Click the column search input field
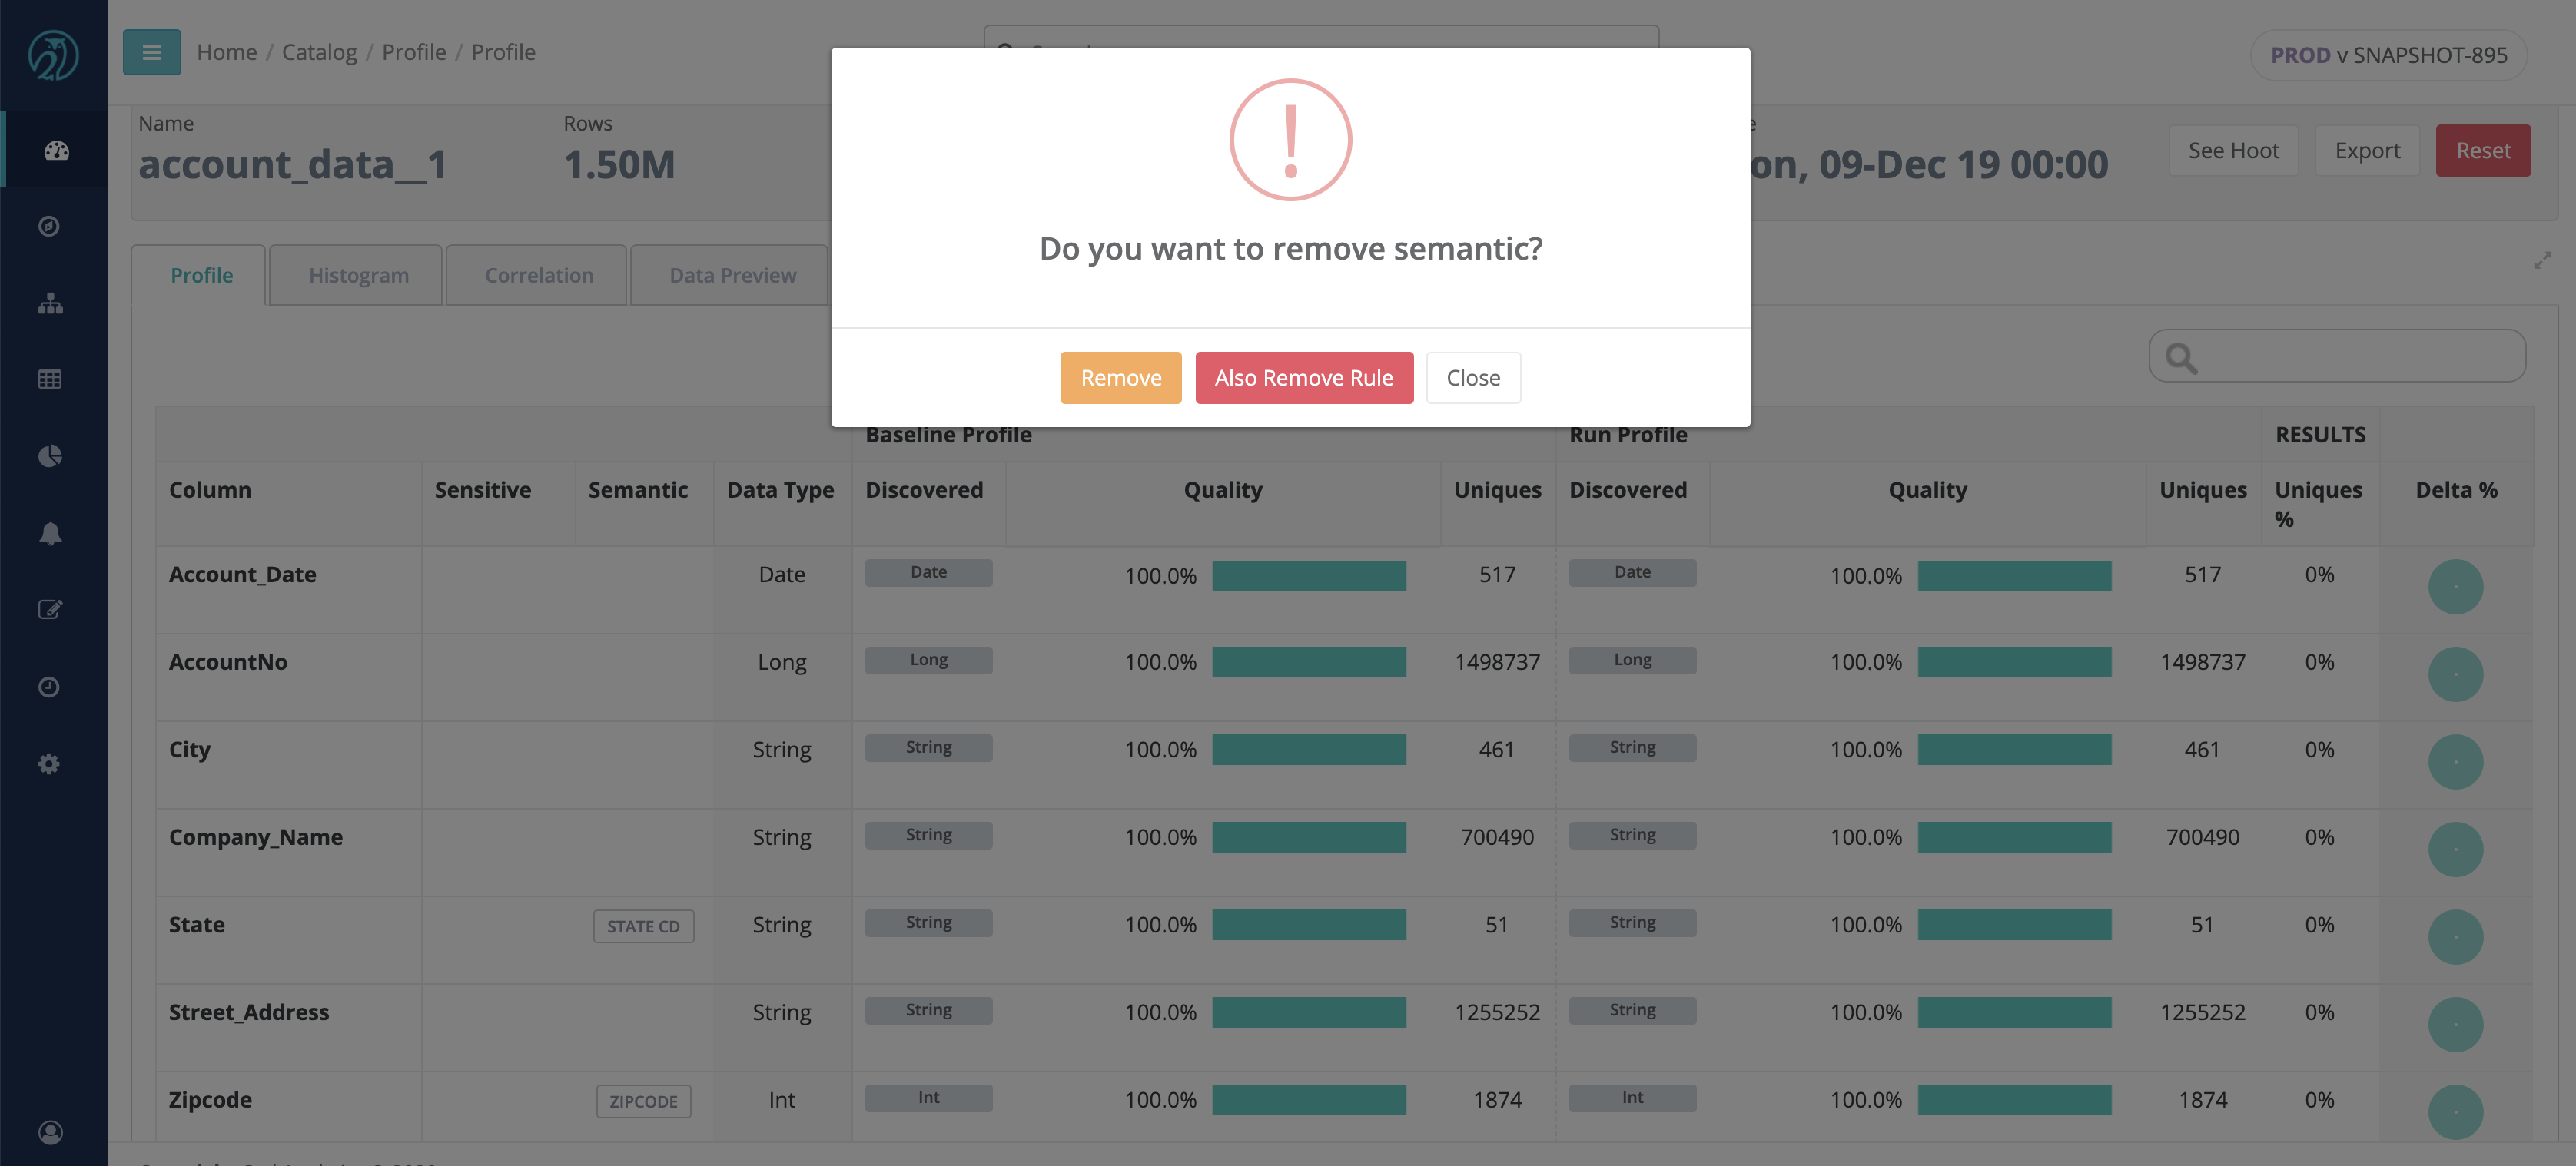Image resolution: width=2576 pixels, height=1166 pixels. (x=2350, y=356)
